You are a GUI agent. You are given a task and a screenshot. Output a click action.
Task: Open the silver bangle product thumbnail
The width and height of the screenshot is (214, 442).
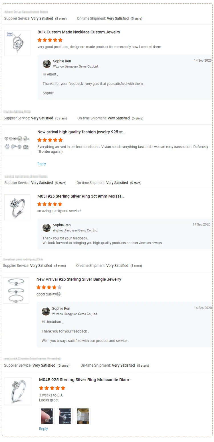pyautogui.click(x=16, y=290)
